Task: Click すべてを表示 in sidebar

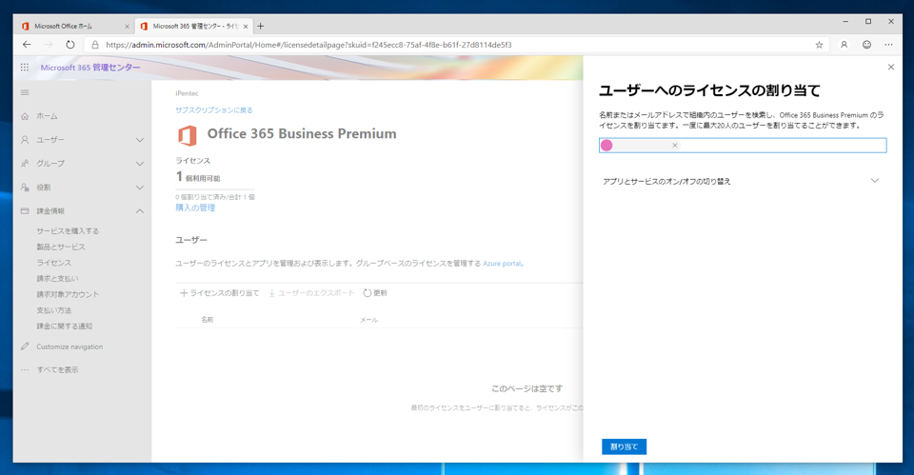Action: point(57,369)
